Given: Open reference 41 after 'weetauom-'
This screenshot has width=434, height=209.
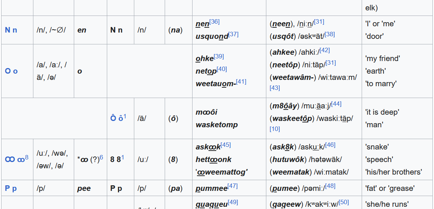Looking at the screenshot, I should pos(241,82).
